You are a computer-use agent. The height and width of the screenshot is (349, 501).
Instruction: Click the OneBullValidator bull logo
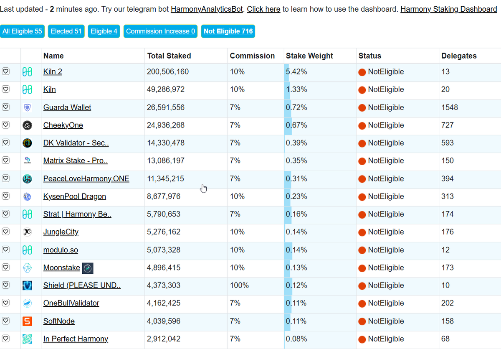[x=27, y=303]
